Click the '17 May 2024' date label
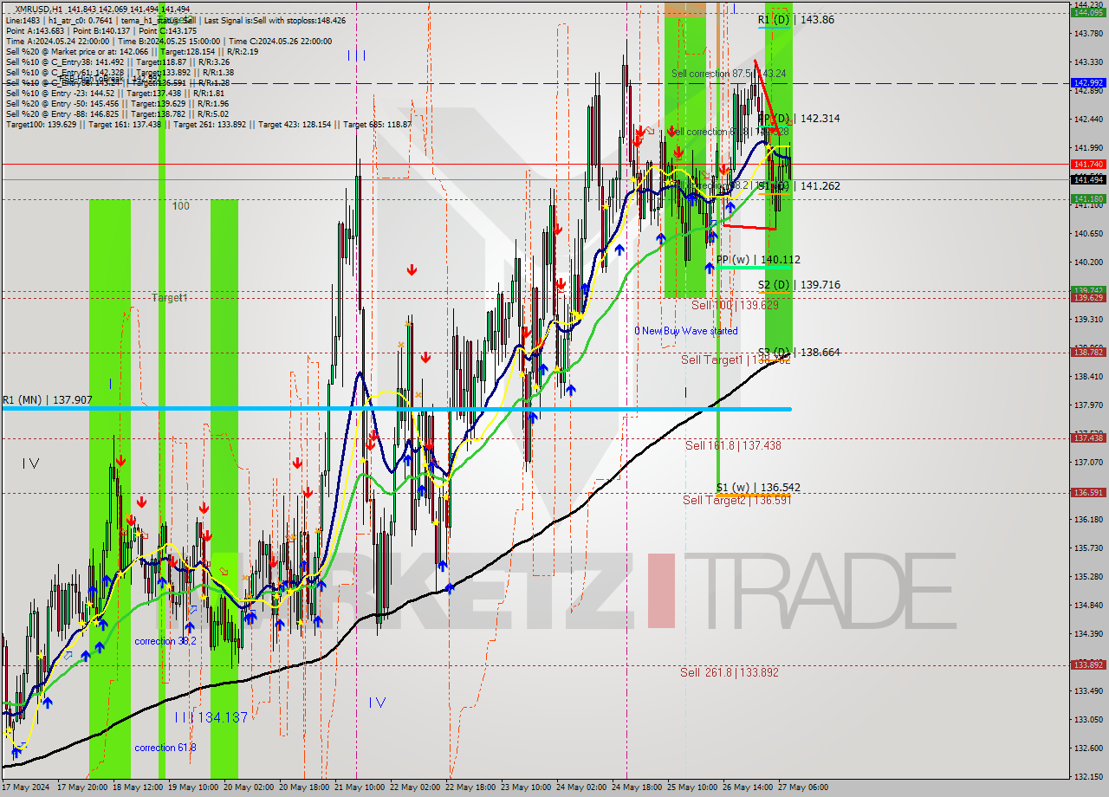This screenshot has width=1109, height=797. pyautogui.click(x=24, y=787)
